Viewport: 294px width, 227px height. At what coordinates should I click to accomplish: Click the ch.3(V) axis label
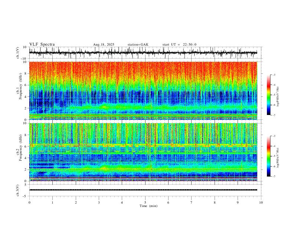pyautogui.click(x=18, y=190)
